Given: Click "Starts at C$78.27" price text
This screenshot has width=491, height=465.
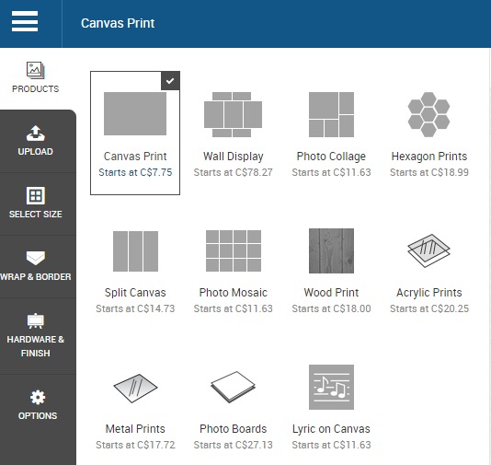Looking at the screenshot, I should pyautogui.click(x=234, y=172).
